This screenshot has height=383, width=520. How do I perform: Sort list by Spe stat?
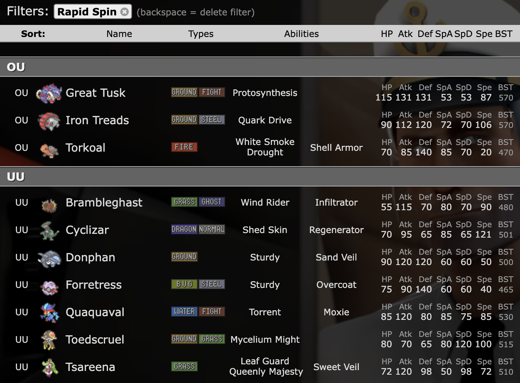(484, 34)
